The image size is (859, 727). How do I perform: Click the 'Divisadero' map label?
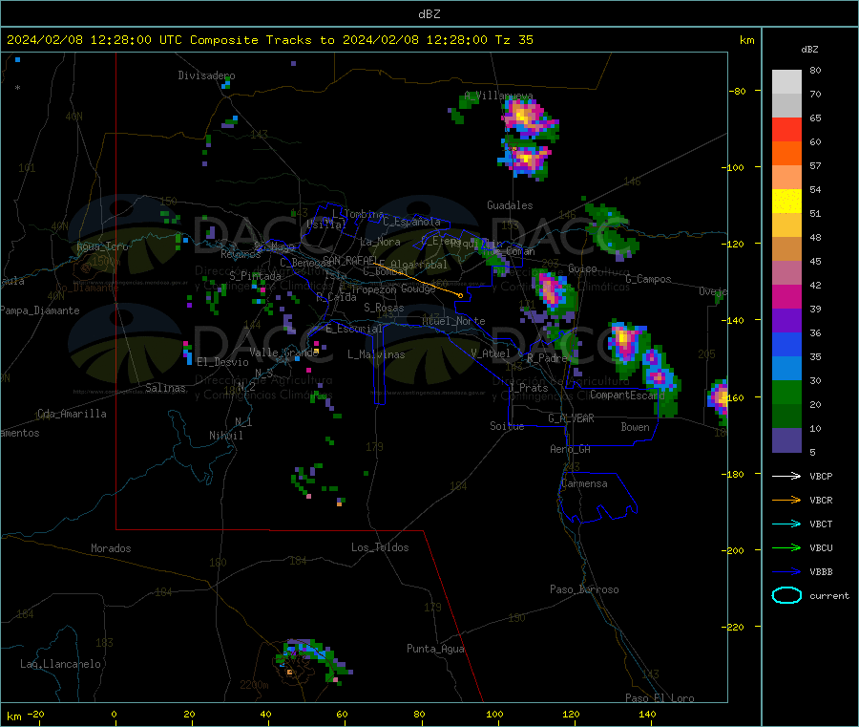[206, 75]
